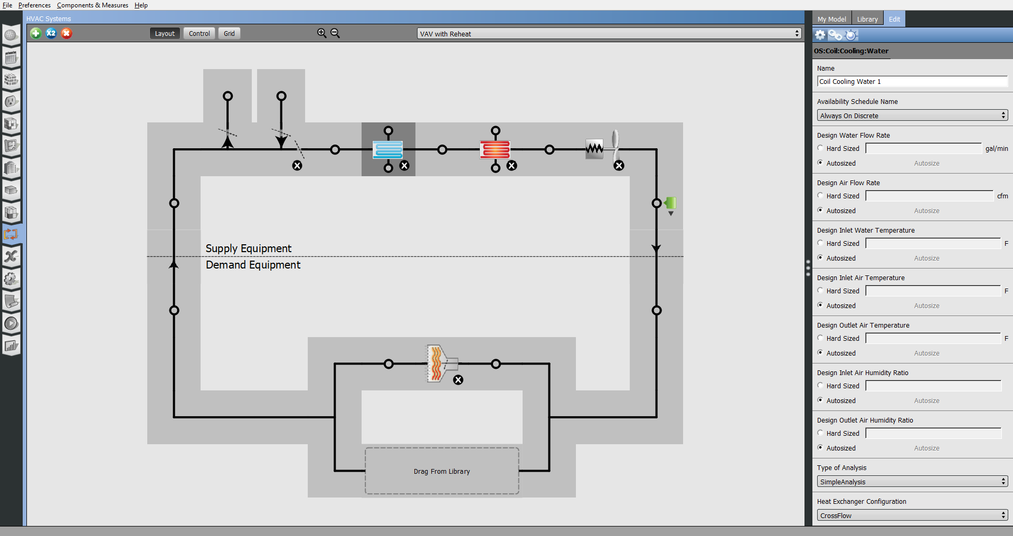Zoom in on the HVAC layout
The height and width of the screenshot is (536, 1013).
[321, 33]
